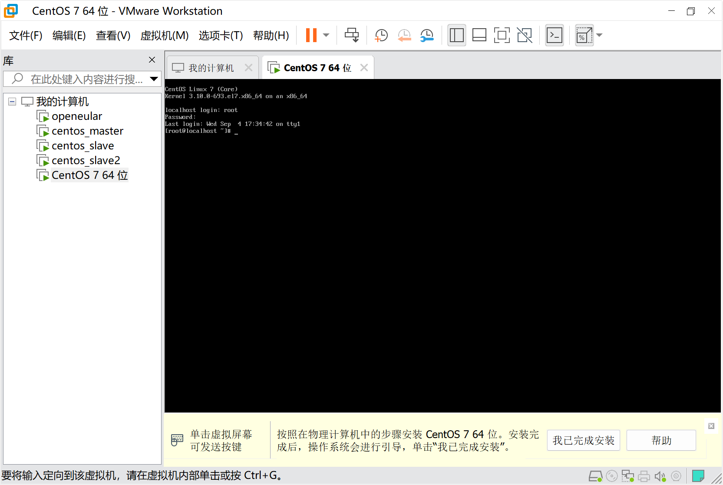Select the centos_slave virtual machine
723x485 pixels.
click(x=83, y=146)
